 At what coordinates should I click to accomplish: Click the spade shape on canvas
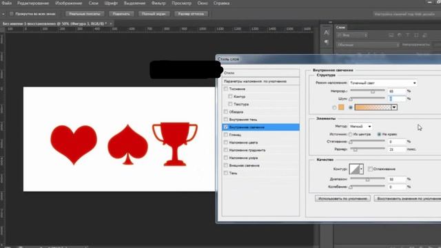click(x=128, y=144)
